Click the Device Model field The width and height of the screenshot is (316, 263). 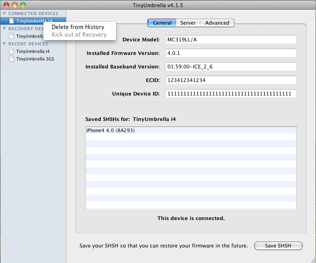point(230,40)
